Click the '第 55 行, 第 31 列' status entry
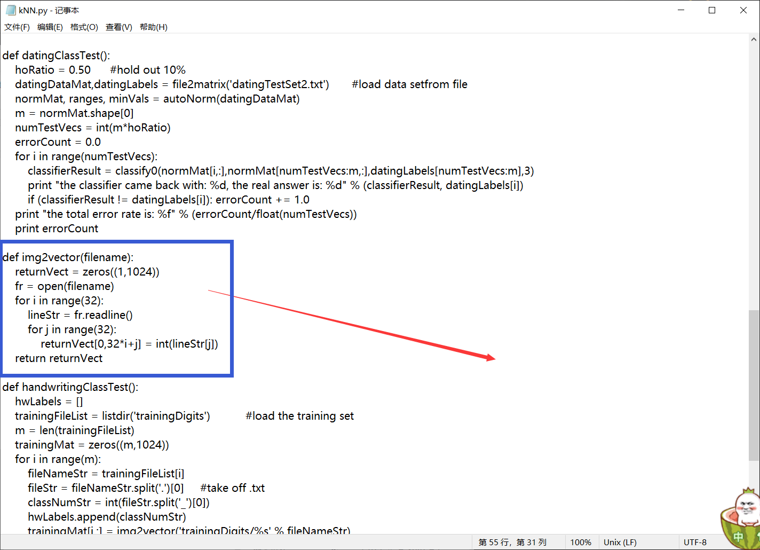 (512, 543)
